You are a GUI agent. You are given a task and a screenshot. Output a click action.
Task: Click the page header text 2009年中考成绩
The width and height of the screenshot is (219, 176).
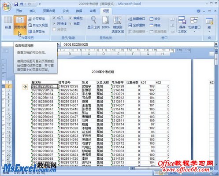pos(103,72)
